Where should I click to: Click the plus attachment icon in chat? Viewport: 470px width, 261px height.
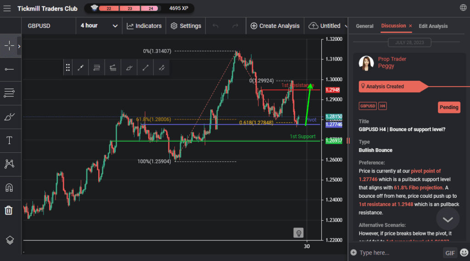pyautogui.click(x=354, y=253)
